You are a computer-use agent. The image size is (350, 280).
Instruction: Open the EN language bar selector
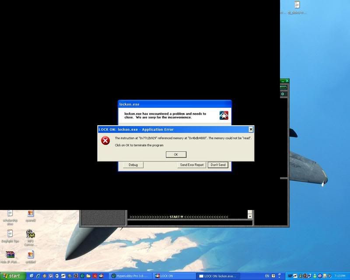click(x=267, y=276)
